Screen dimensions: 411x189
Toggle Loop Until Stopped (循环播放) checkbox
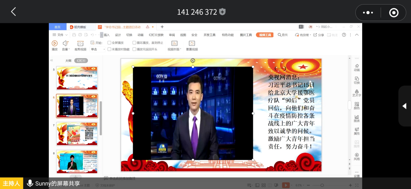134,43
